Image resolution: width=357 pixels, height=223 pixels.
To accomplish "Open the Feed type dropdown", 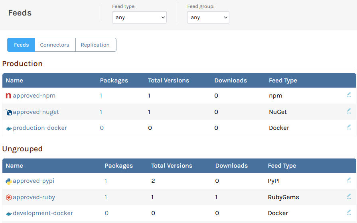I will pyautogui.click(x=139, y=18).
